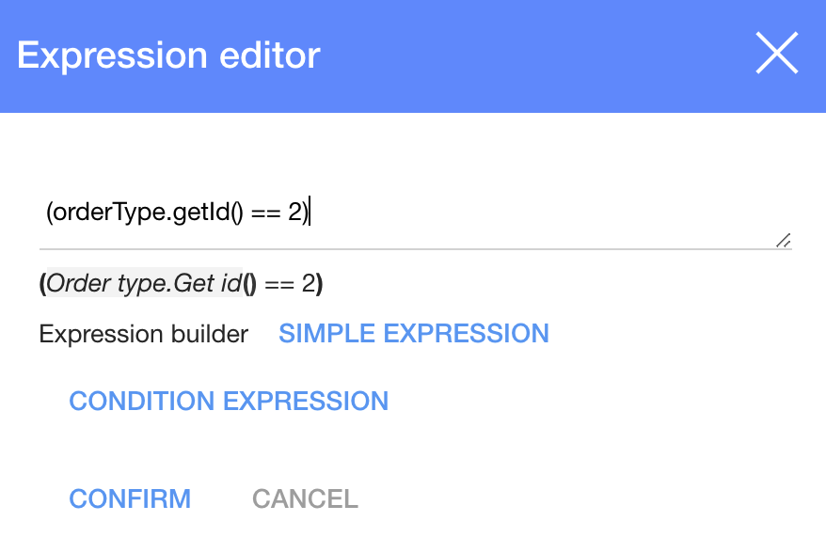Click the Expression editor title text

169,55
